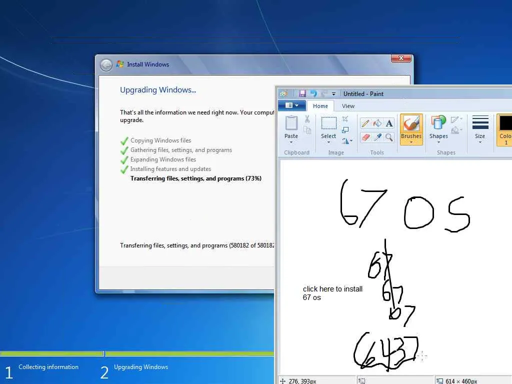Click the green progress bar above stage 2
The image size is (512, 384).
tap(189, 353)
